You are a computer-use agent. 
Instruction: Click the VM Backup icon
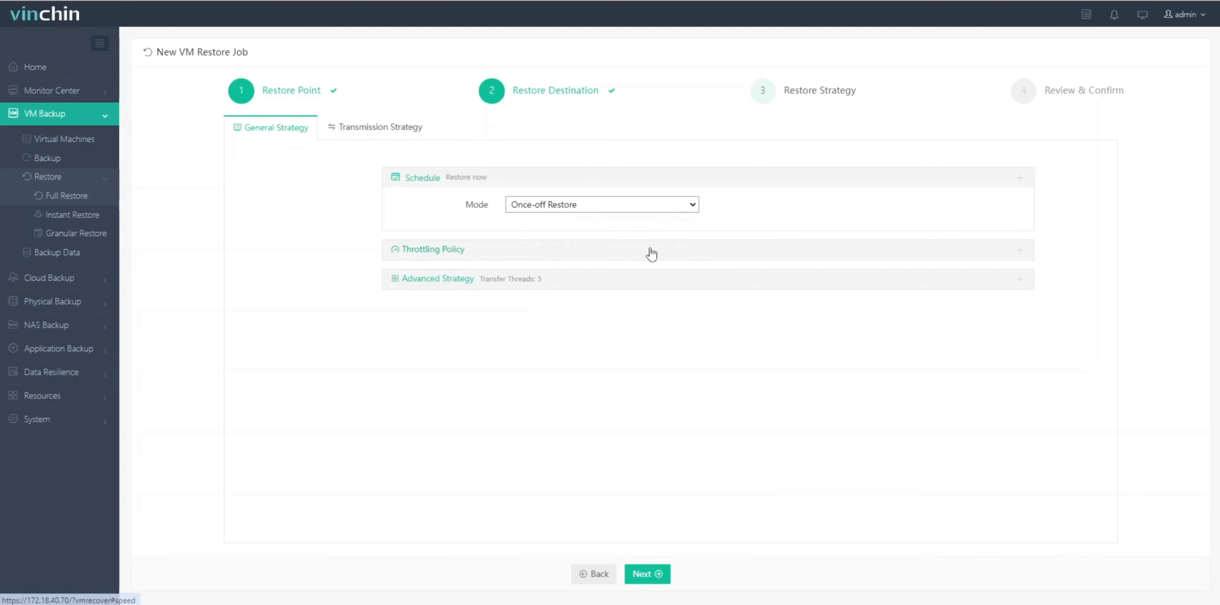(x=13, y=113)
